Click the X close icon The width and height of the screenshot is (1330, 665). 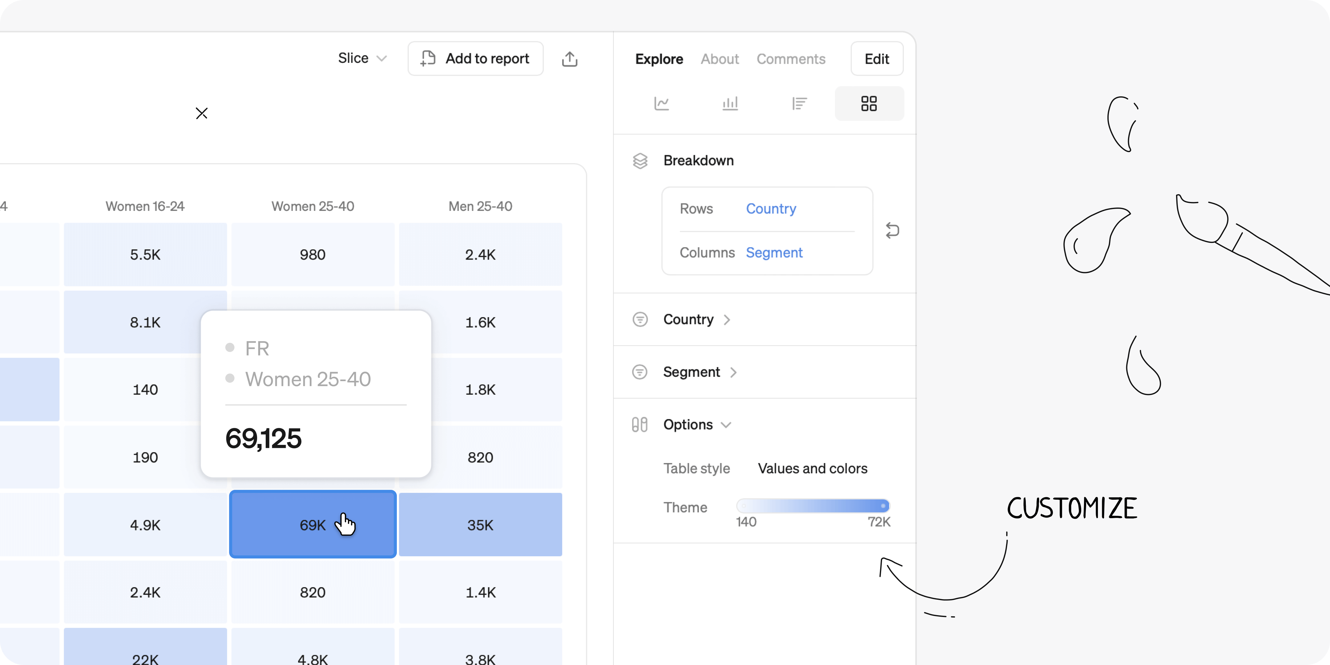(201, 113)
